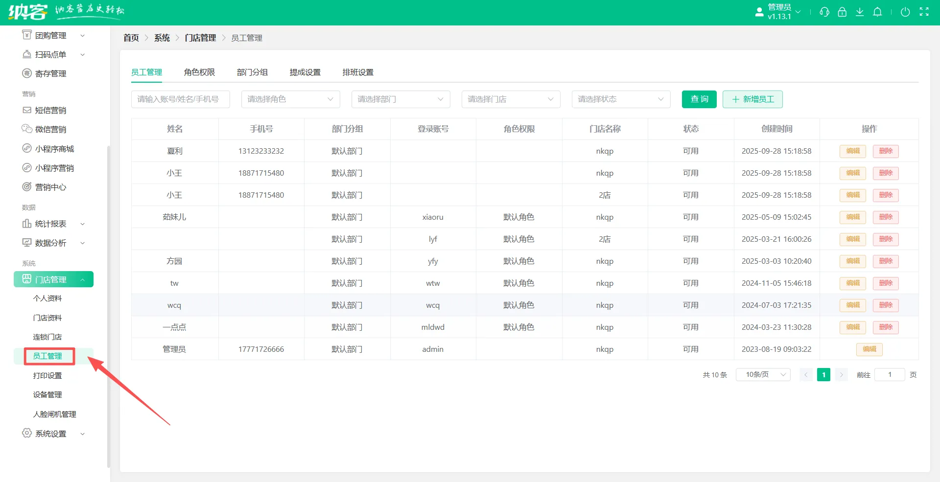940x482 pixels.
Task: Open the notification bell
Action: point(877,12)
